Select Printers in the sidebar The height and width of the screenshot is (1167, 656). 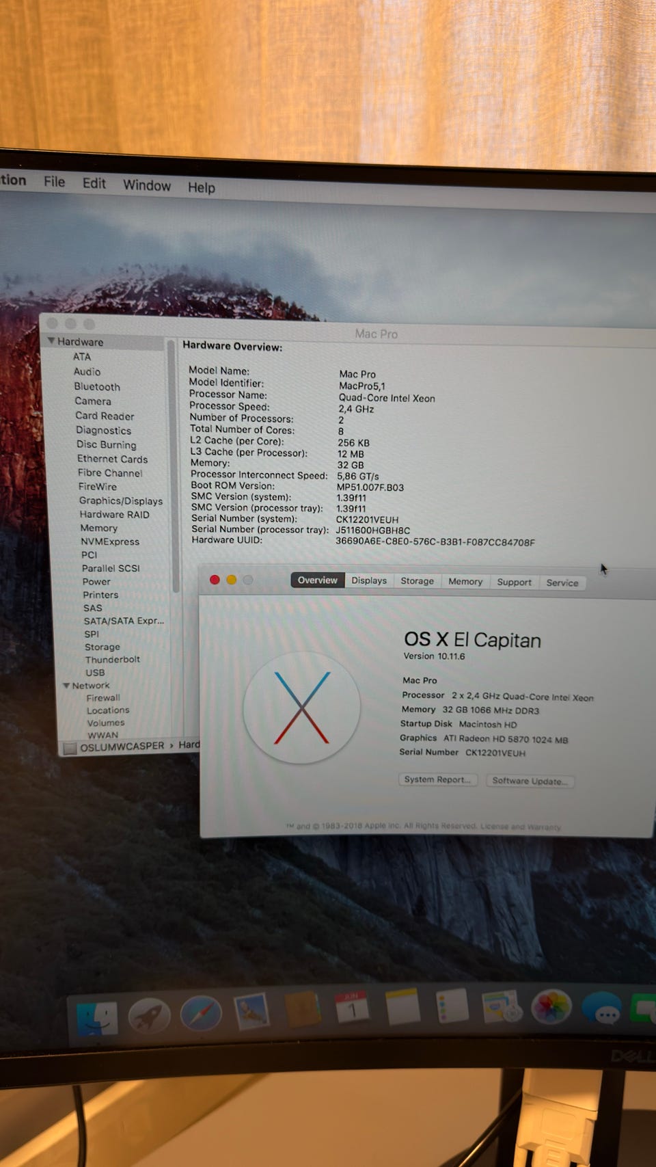100,595
